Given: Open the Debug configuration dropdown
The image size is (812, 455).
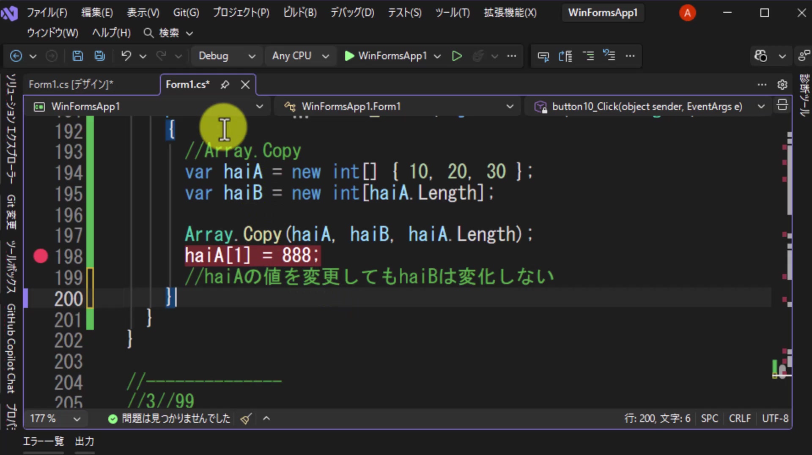Looking at the screenshot, I should point(227,56).
